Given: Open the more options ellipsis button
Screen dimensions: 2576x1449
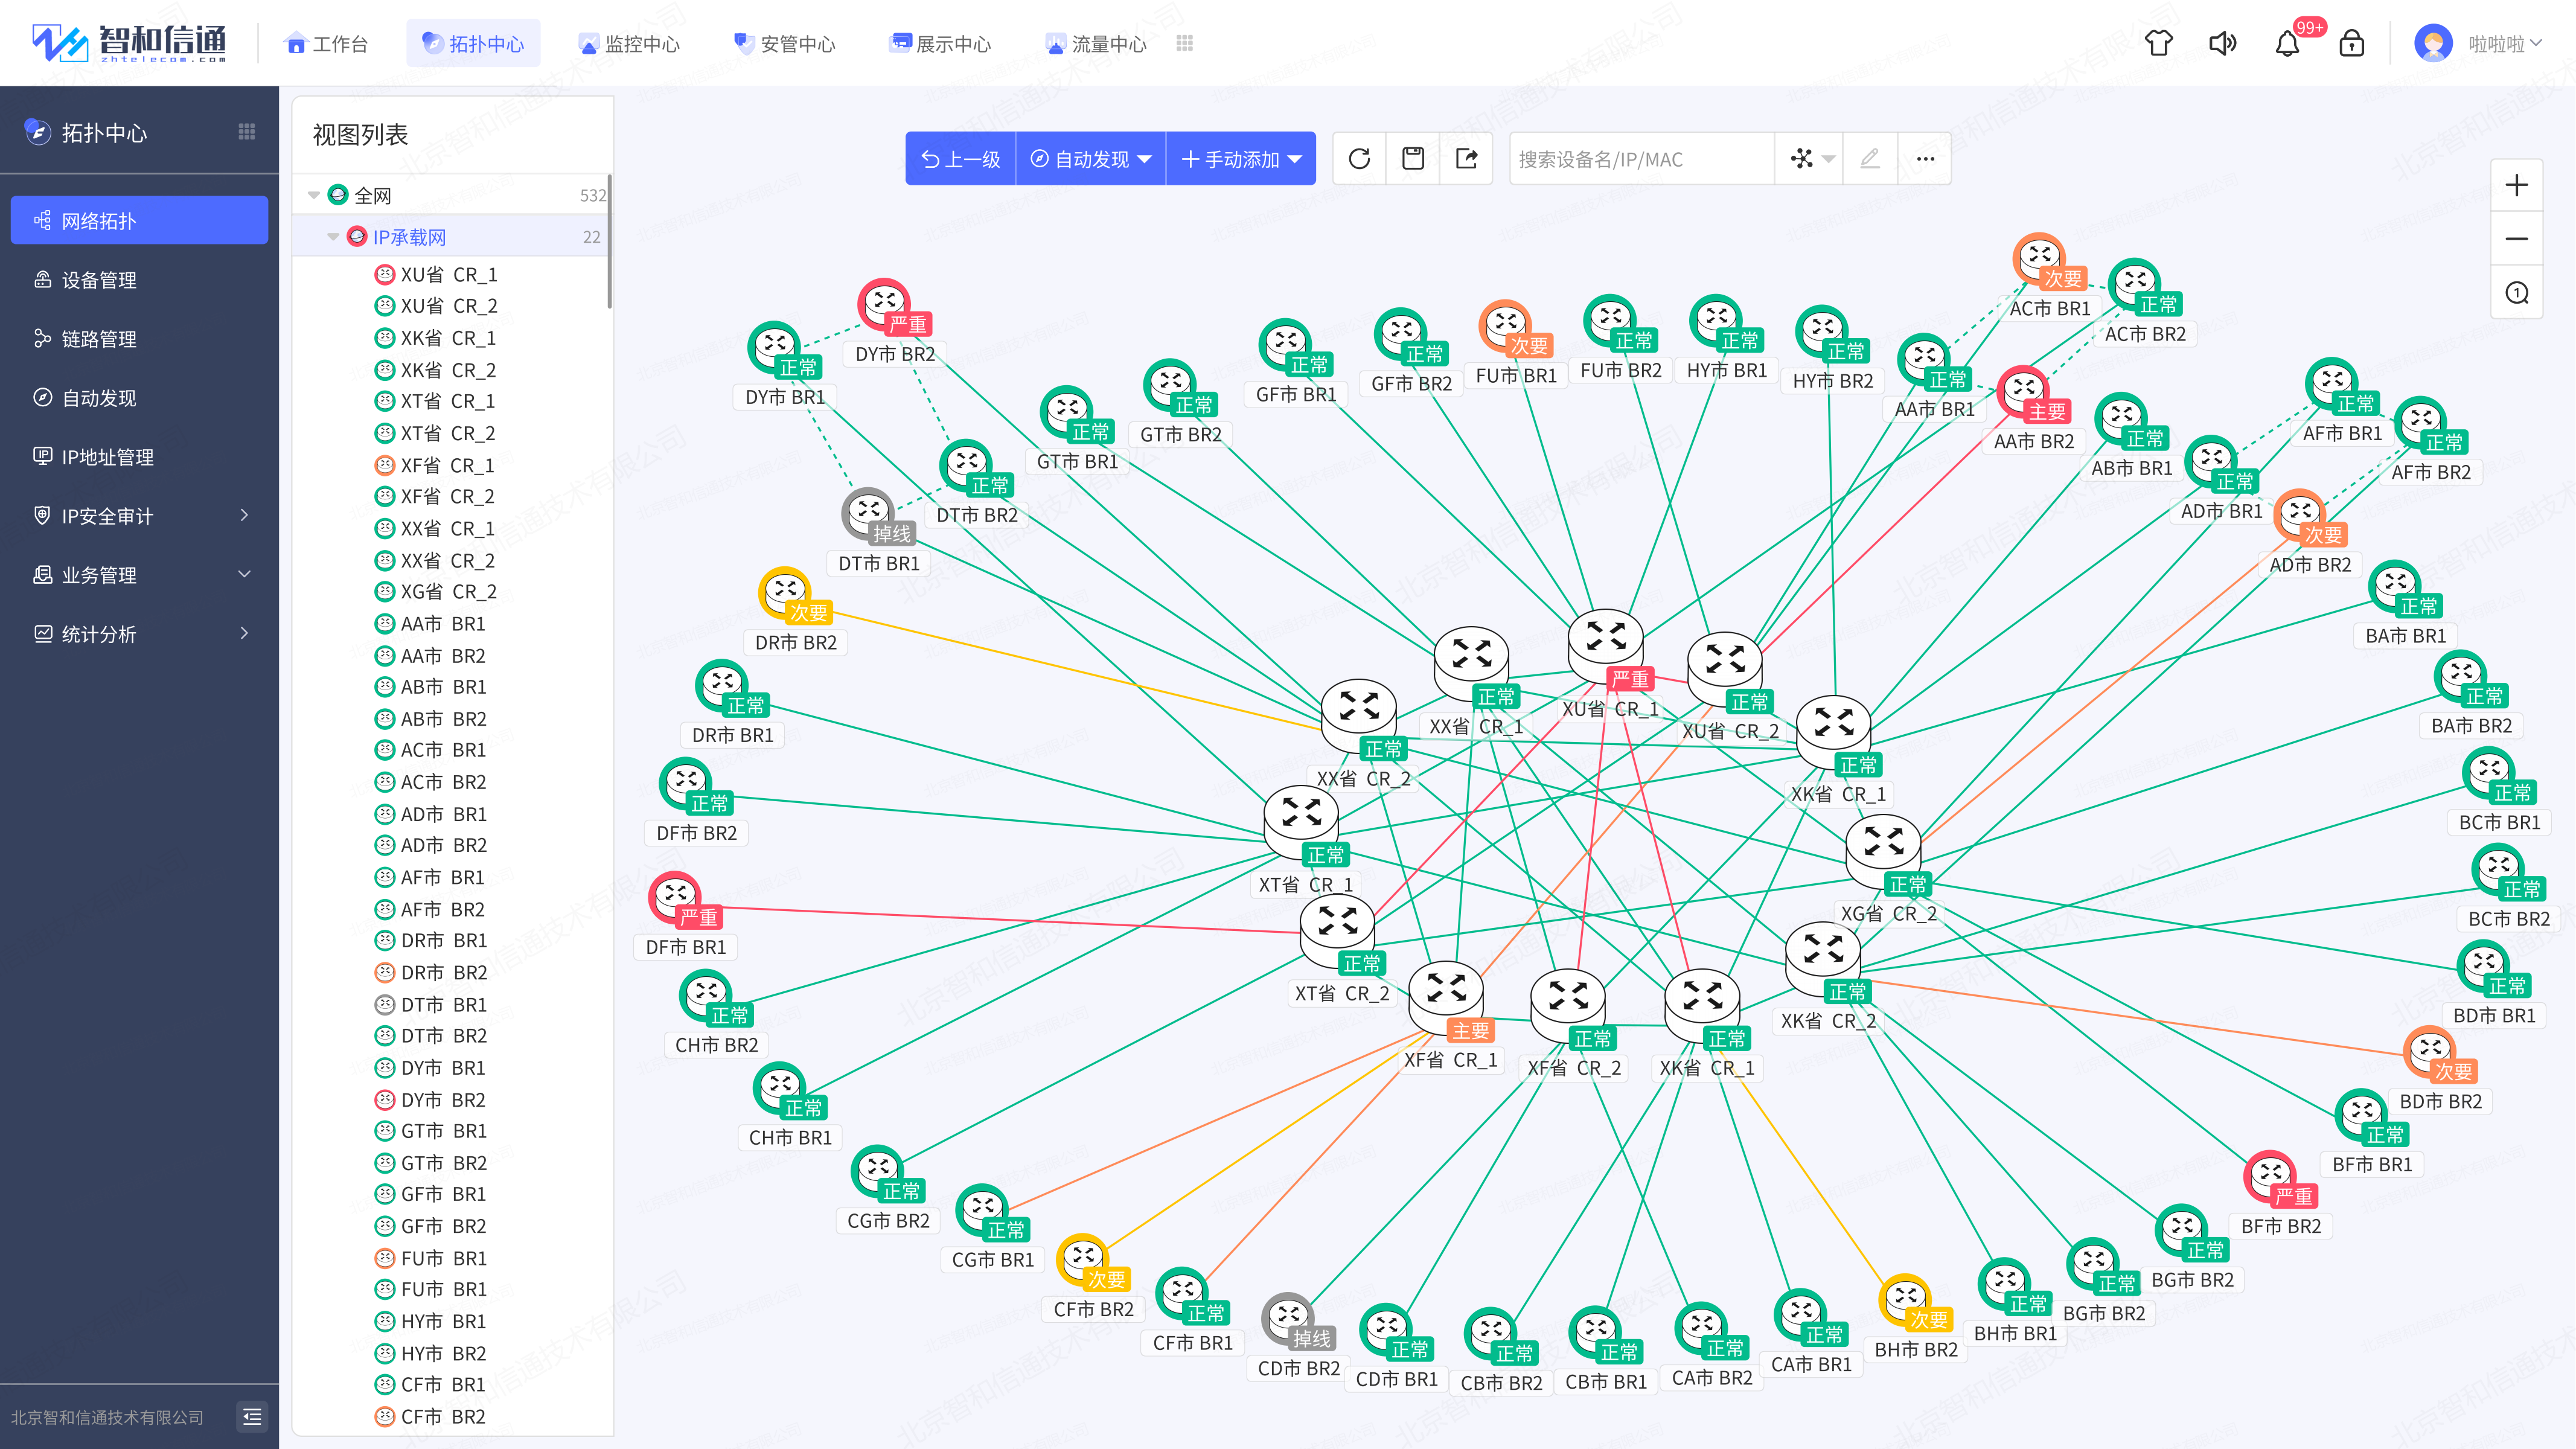Looking at the screenshot, I should click(x=1925, y=159).
